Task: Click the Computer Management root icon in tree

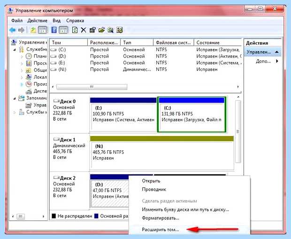Action: coord(14,43)
